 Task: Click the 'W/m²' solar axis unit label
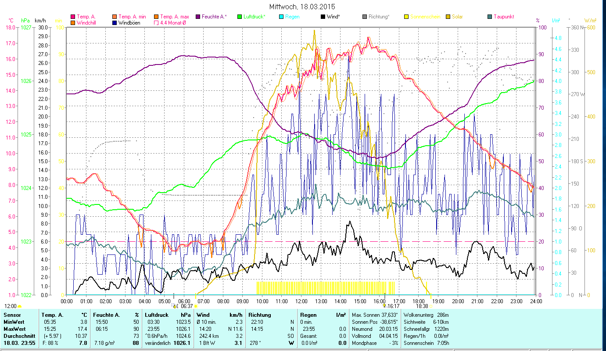[x=589, y=21]
